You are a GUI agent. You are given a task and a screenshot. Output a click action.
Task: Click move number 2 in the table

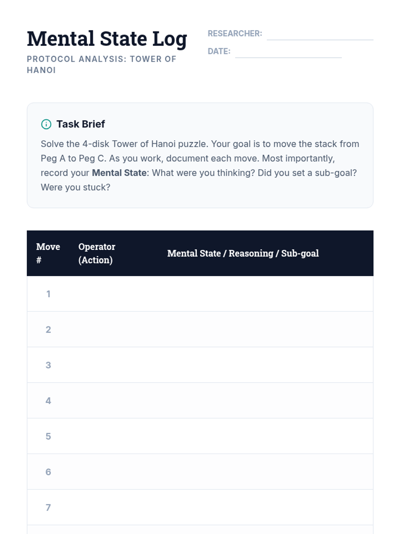(x=48, y=330)
